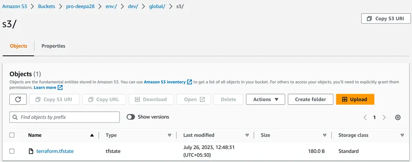Open table preferences gear icon
Image resolution: width=412 pixels, height=162 pixels.
pyautogui.click(x=398, y=117)
